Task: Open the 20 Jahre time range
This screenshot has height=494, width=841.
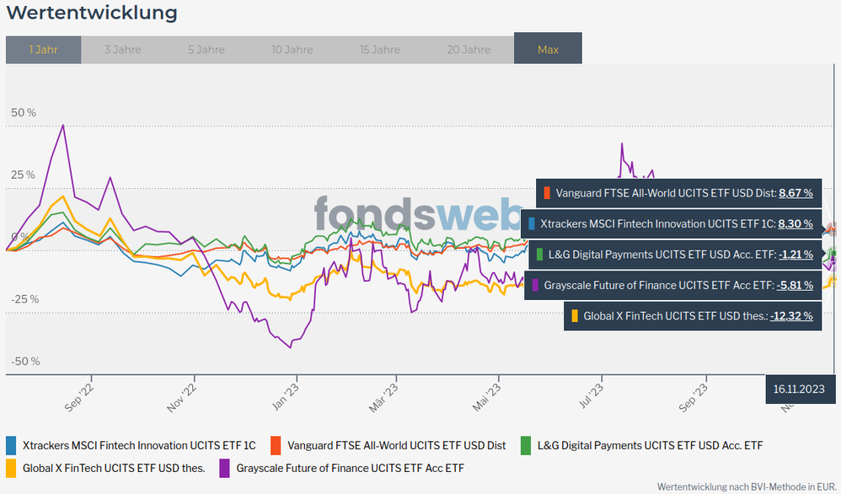Action: tap(468, 50)
